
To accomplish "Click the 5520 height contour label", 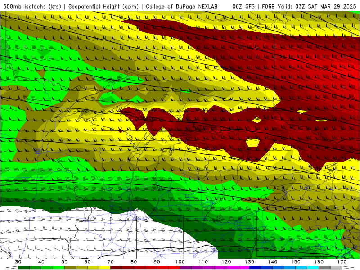I will click(146, 118).
